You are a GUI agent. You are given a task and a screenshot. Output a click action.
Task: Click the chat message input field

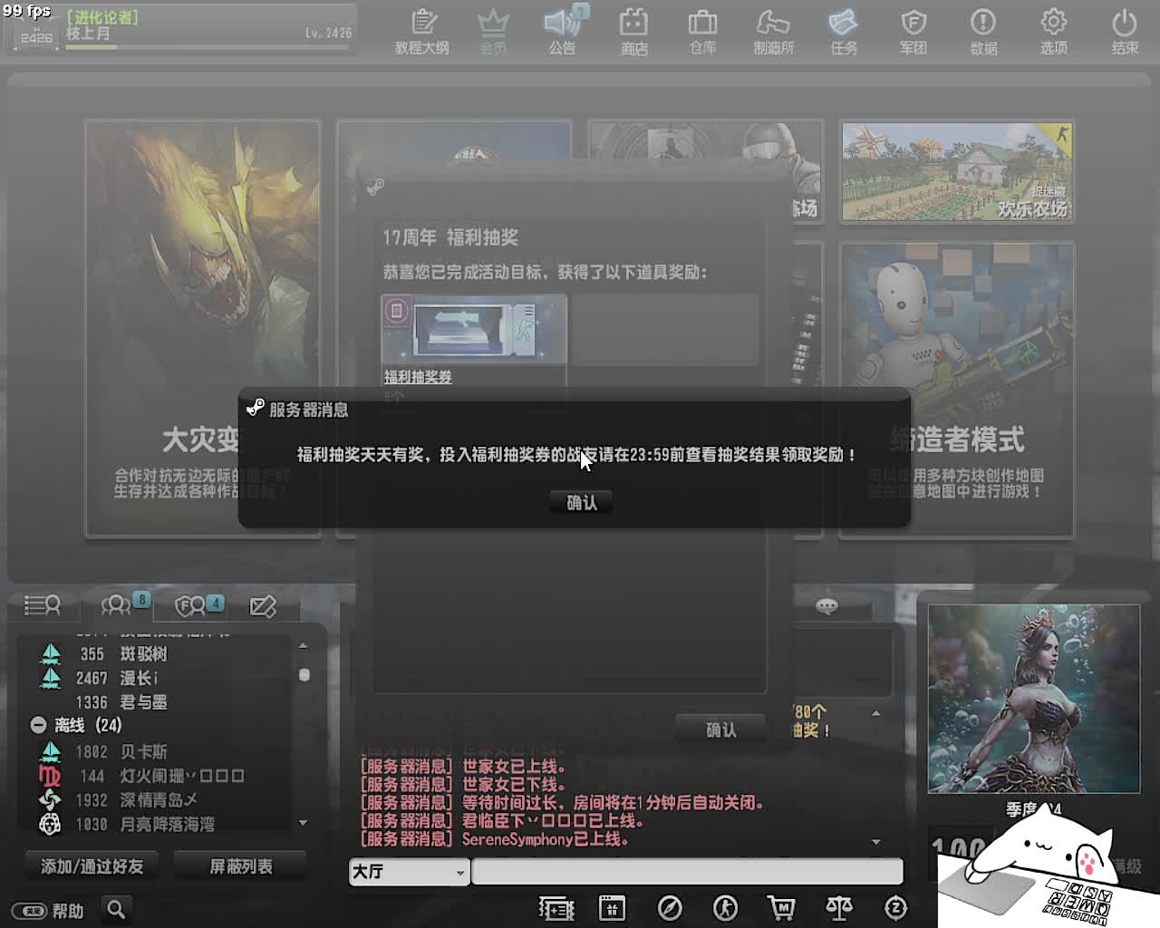coord(687,872)
